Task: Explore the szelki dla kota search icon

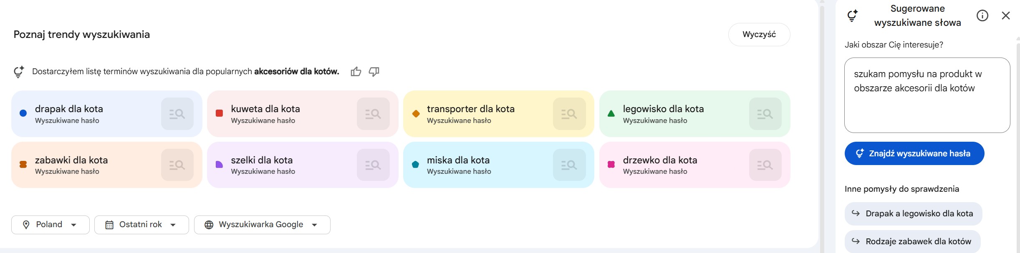Action: [373, 165]
